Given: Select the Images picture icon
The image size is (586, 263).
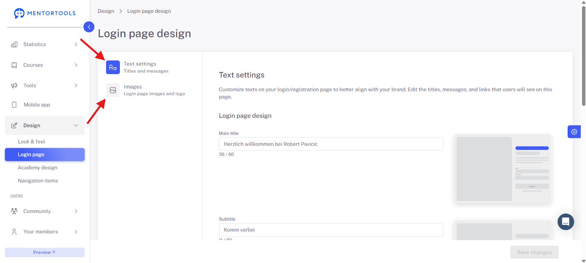Looking at the screenshot, I should [113, 90].
